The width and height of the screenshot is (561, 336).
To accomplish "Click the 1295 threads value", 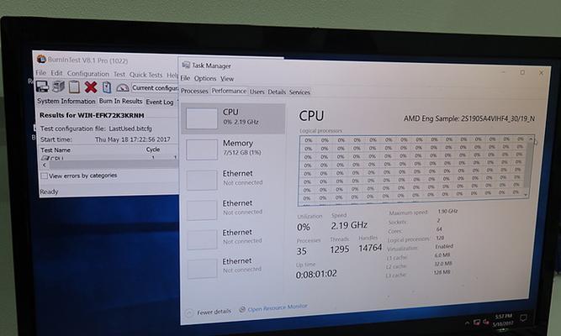I will point(340,249).
